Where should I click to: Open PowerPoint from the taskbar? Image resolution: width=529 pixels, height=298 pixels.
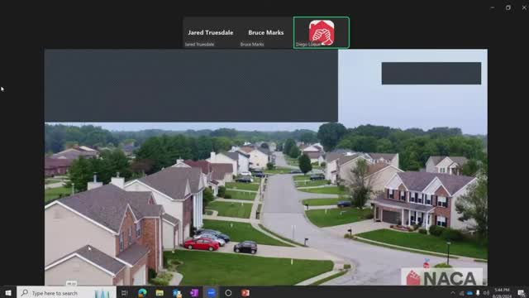pos(245,293)
